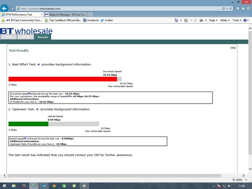Open the Facebook favorite link

point(91,20)
